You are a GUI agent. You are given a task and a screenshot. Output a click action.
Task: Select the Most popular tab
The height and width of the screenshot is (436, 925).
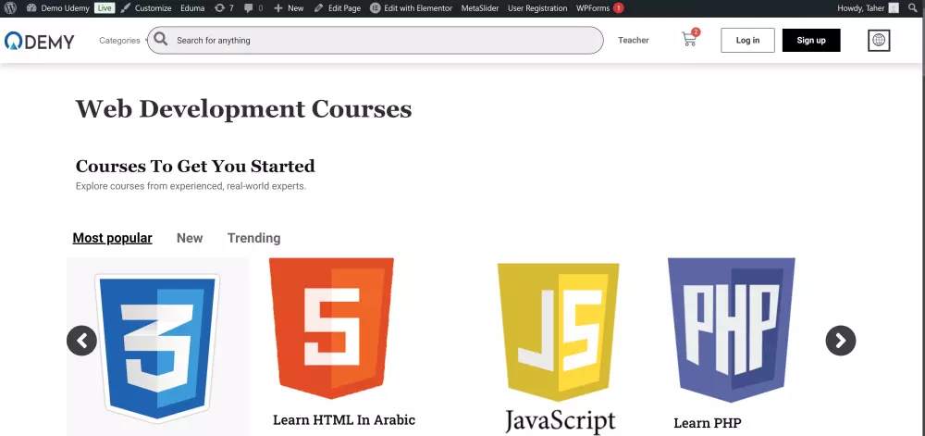(x=112, y=238)
